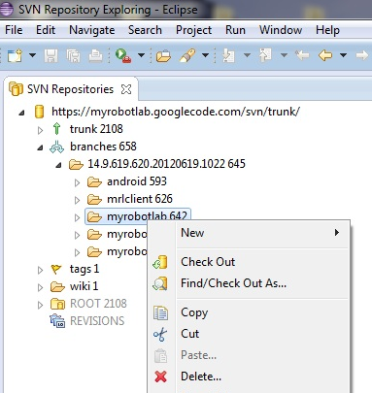Click the tags yellow flag icon

[56, 269]
